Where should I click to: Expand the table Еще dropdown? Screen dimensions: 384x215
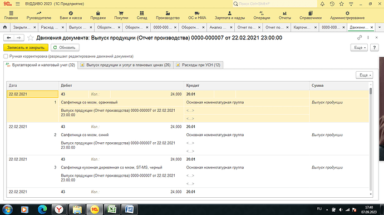pos(365,75)
